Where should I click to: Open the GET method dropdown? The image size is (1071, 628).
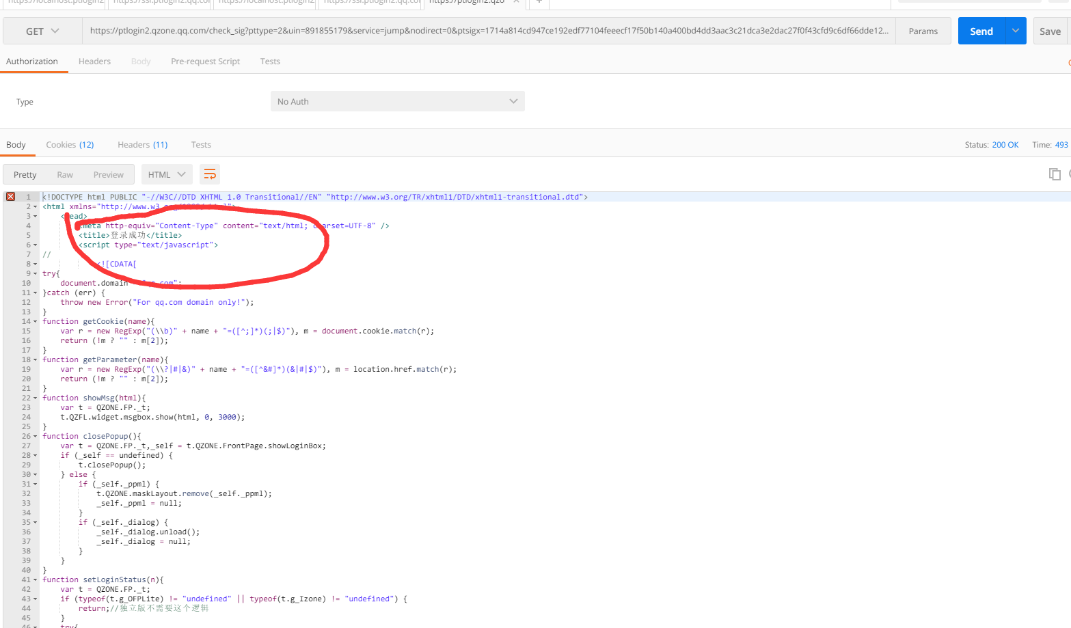pos(42,31)
